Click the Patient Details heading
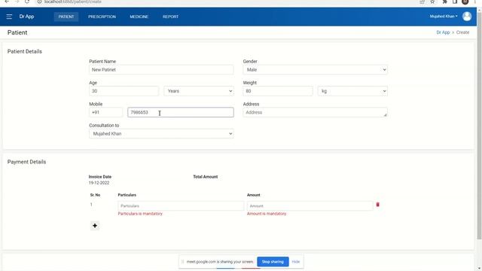Viewport: 482px width, 271px height. tap(25, 51)
